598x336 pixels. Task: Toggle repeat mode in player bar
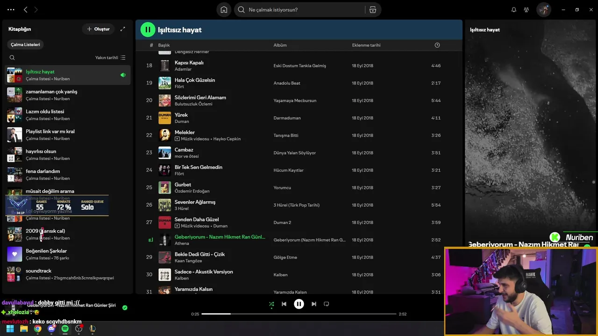point(327,304)
